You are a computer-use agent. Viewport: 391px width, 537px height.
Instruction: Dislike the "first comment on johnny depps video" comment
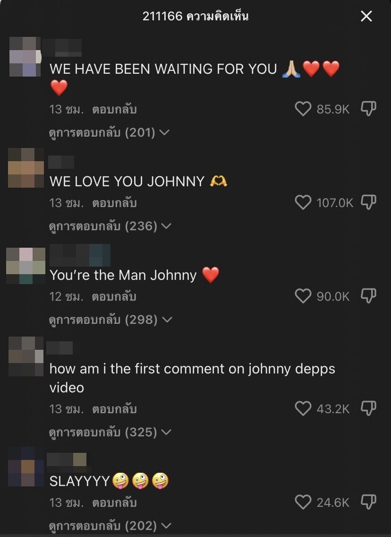click(368, 408)
